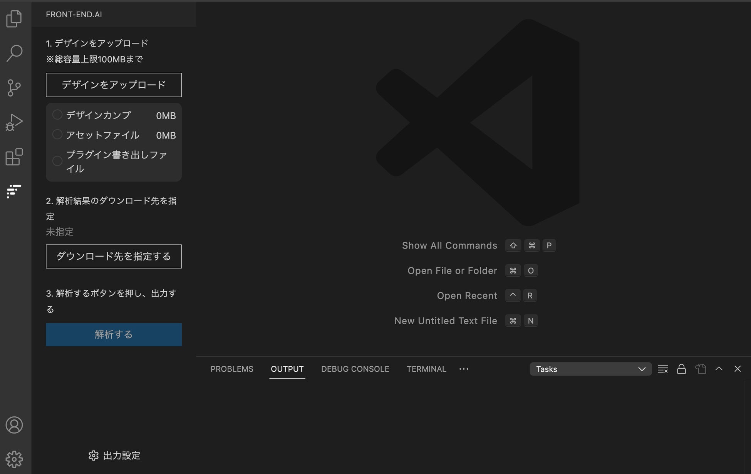
Task: Switch to the PROBLEMS tab
Action: click(x=232, y=369)
